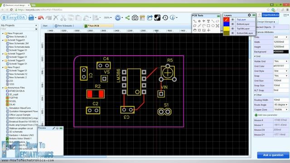Open the Snap Yes dropdown
The image size is (290, 163).
click(281, 76)
